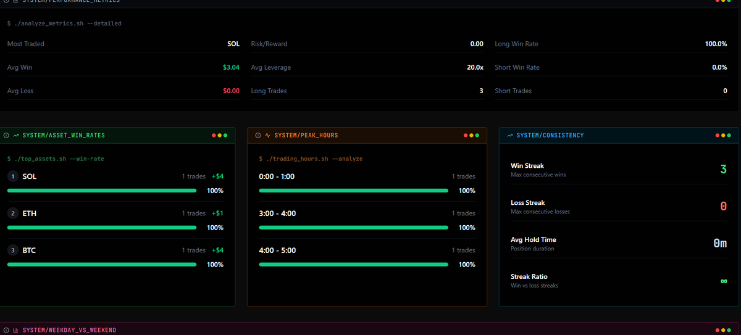Click the rank 1 badge next to SOL
Image resolution: width=741 pixels, height=335 pixels.
(12, 176)
